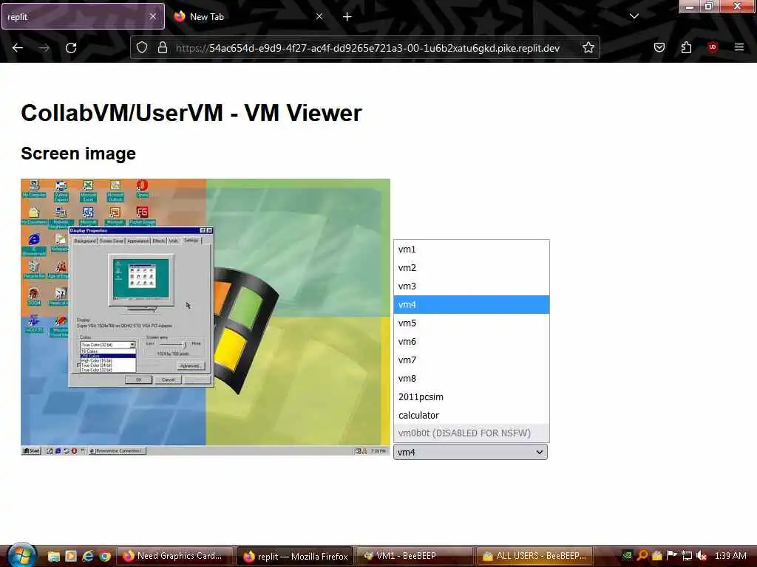Launch Google Chrome from quick launch
The height and width of the screenshot is (567, 757).
(105, 556)
